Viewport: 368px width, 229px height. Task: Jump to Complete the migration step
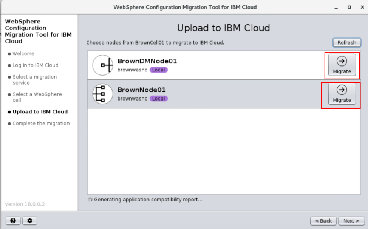(41, 124)
